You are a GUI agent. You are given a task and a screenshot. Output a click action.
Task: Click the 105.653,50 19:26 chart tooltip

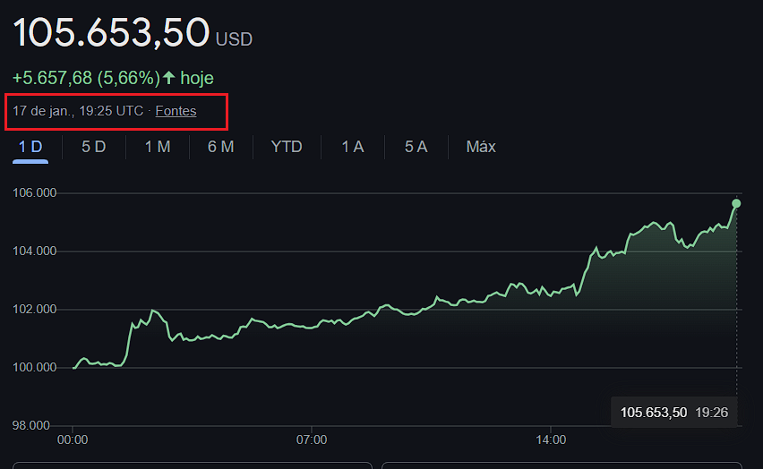[x=674, y=413]
